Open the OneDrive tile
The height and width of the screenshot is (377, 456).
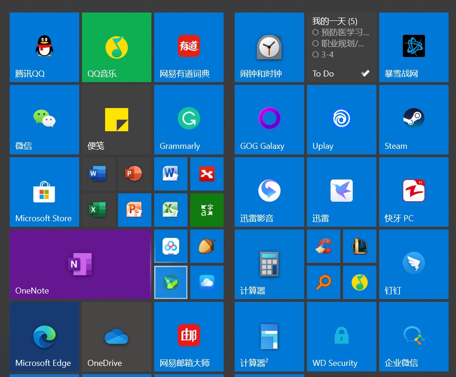pyautogui.click(x=117, y=337)
